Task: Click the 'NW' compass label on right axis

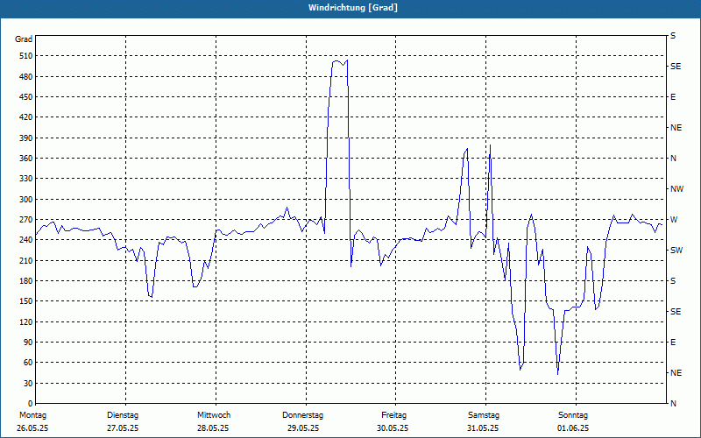Action: [676, 189]
